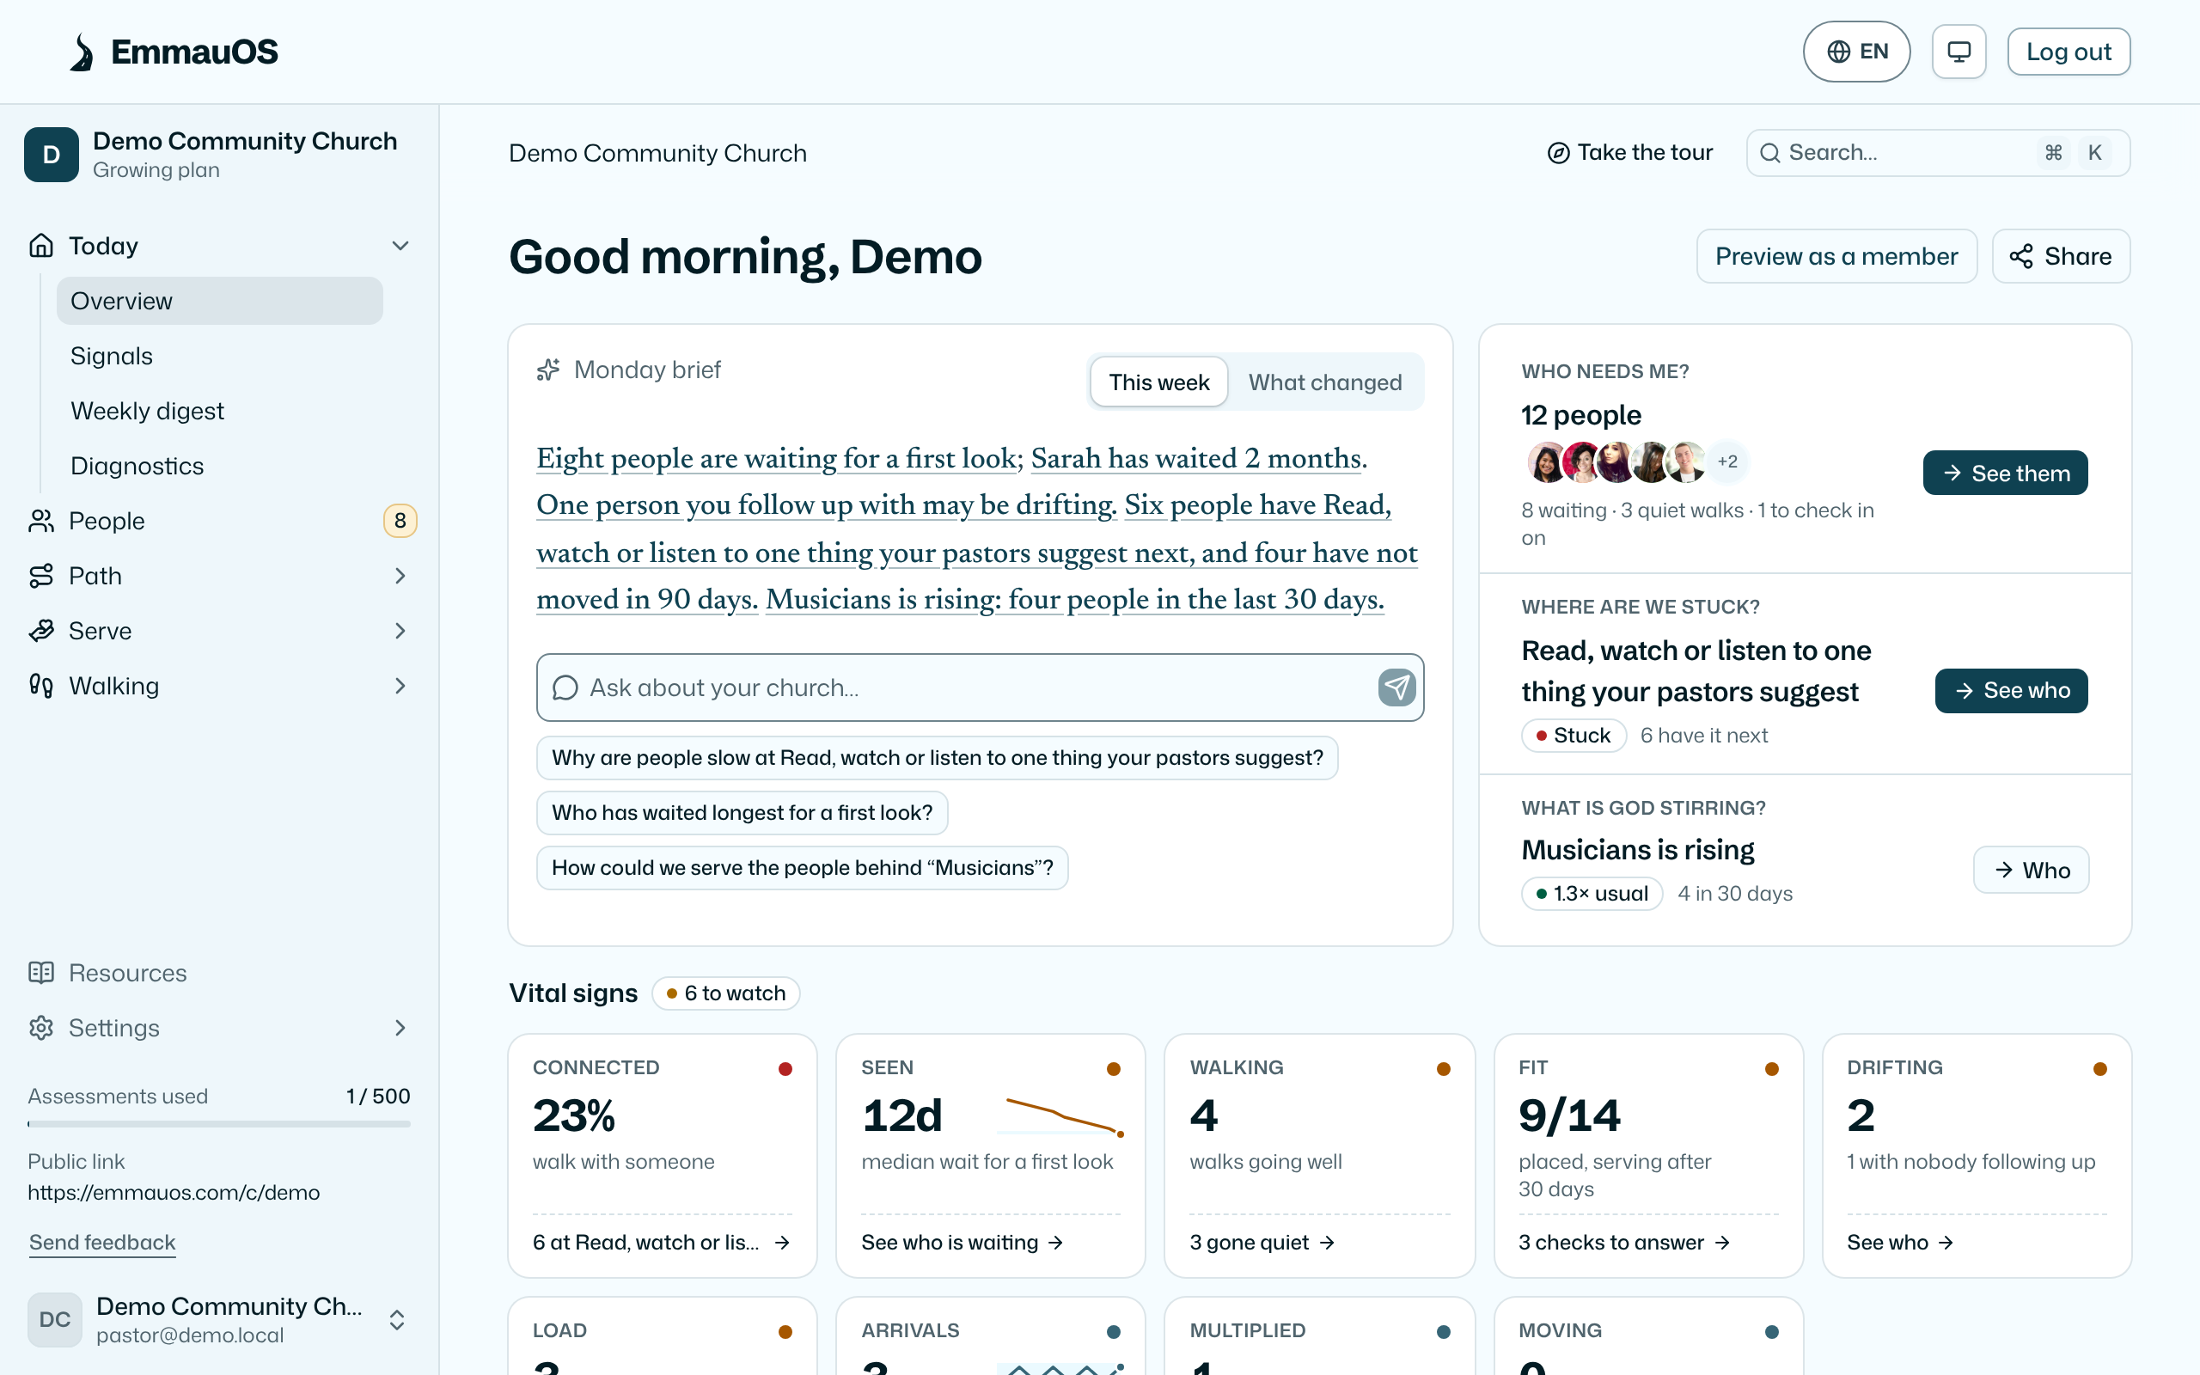Click the People count badge 8

(400, 521)
